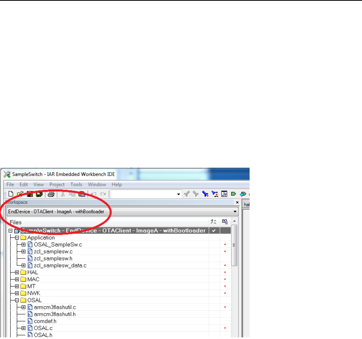The image size is (362, 339).
Task: Paste with the clipboard Paste icon
Action: 82,194
